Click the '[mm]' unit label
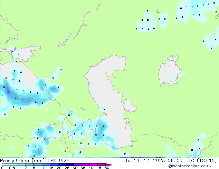Image resolution: width=219 pixels, height=169 pixels. [38, 161]
